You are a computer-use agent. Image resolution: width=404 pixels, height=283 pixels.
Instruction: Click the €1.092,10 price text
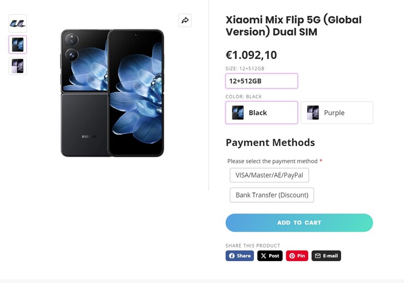pyautogui.click(x=251, y=55)
